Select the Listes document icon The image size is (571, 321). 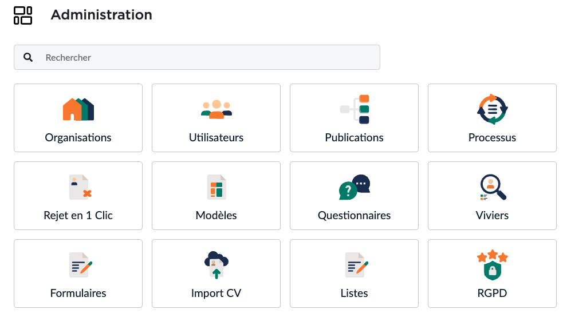point(355,265)
